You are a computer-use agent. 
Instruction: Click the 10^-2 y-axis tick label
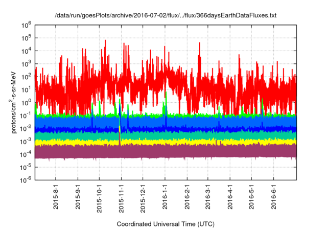click(x=26, y=129)
